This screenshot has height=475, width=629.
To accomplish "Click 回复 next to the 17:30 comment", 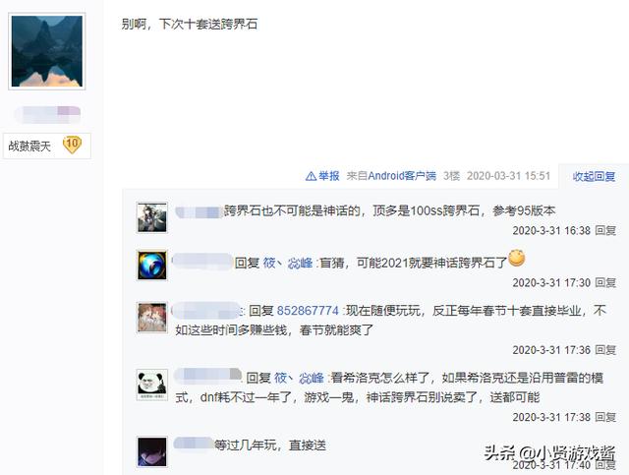I will (605, 282).
